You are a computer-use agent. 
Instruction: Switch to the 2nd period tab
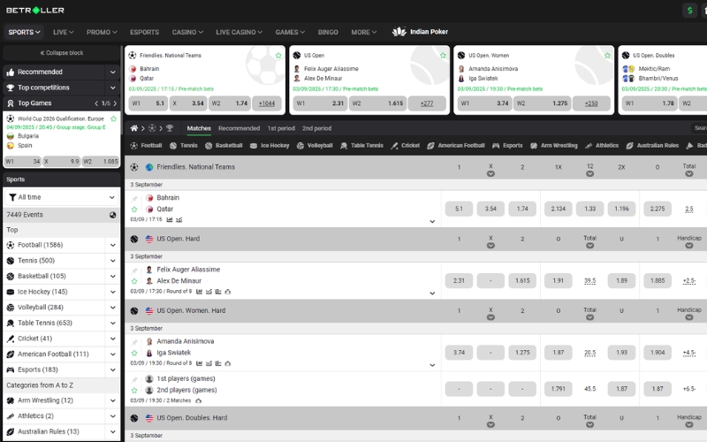coord(316,128)
